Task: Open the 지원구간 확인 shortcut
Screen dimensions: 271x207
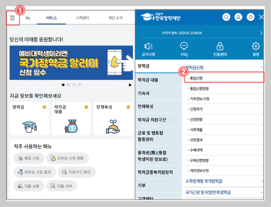Action: tap(76, 172)
